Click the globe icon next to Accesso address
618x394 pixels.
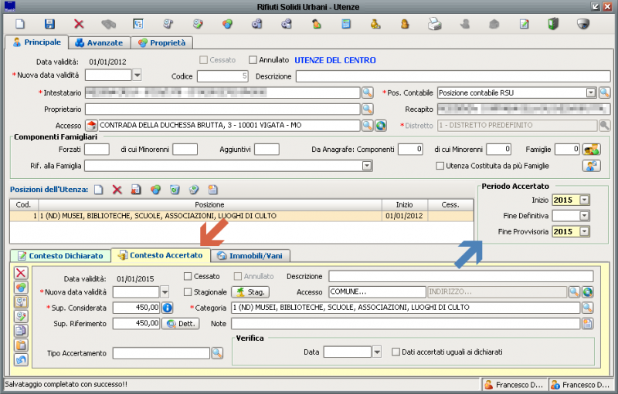(x=381, y=126)
